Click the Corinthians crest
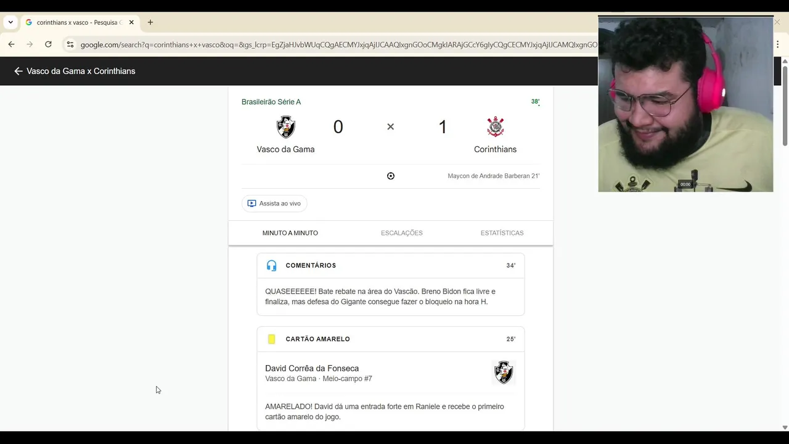Image resolution: width=789 pixels, height=444 pixels. pos(495,127)
